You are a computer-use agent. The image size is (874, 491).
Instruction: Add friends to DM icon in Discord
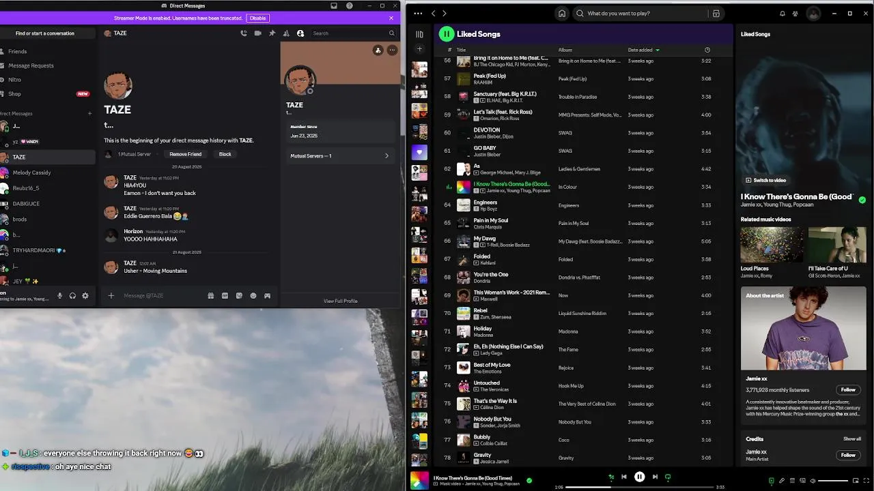pos(285,33)
